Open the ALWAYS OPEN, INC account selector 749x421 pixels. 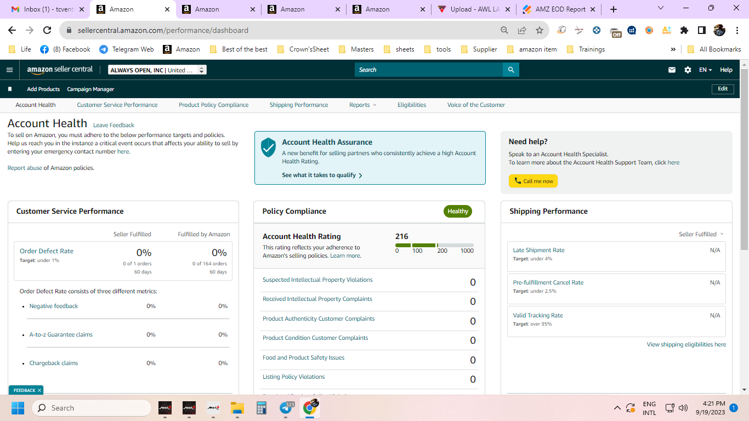pyautogui.click(x=157, y=70)
